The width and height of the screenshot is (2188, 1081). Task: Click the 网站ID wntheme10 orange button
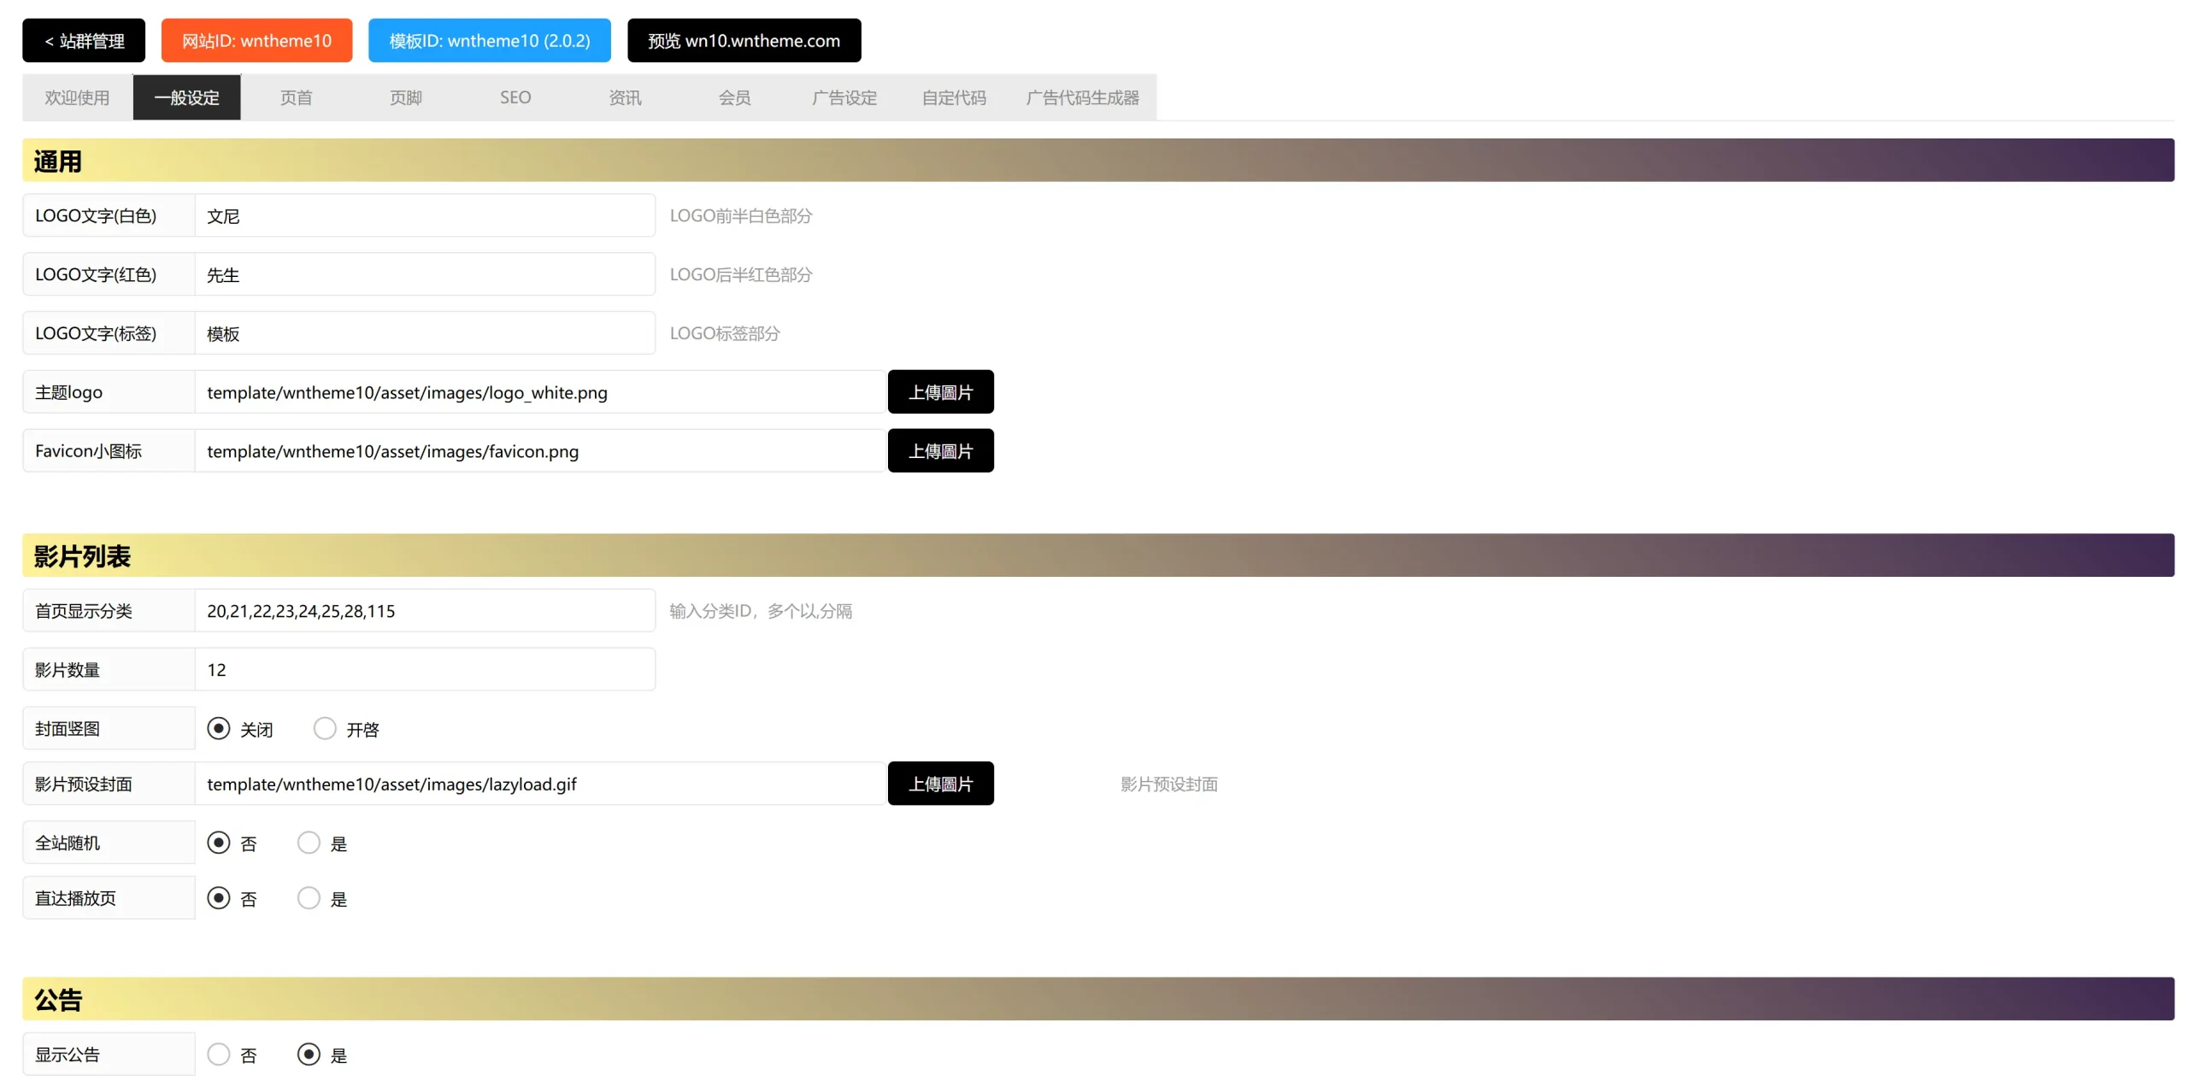[x=256, y=40]
